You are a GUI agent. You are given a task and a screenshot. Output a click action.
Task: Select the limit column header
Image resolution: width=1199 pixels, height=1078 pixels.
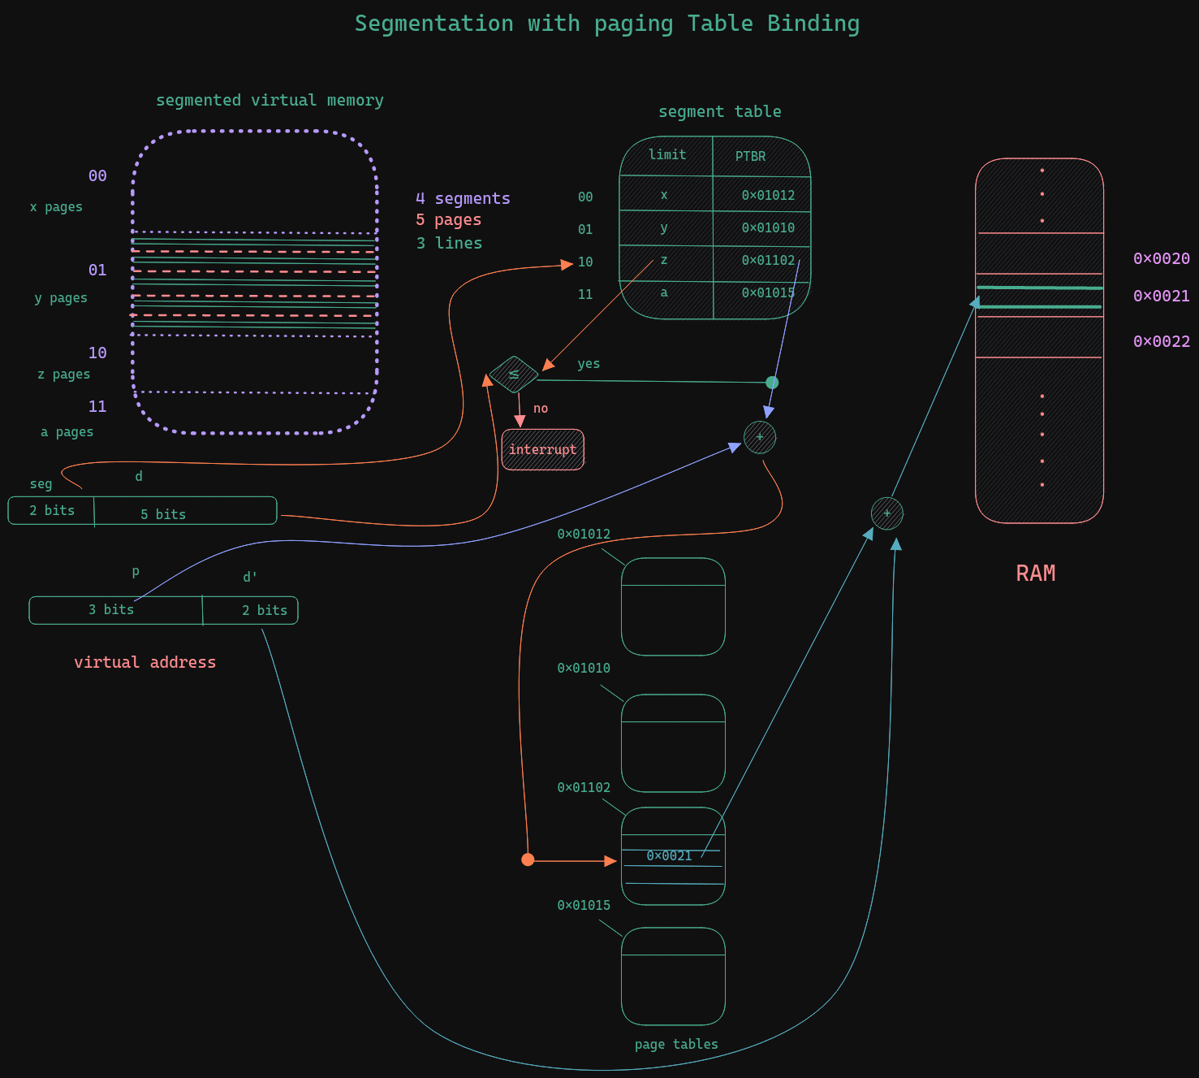[667, 154]
